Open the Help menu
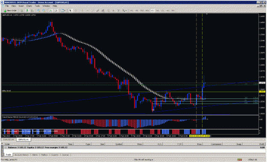This screenshot has height=162, width=267. pos(55,6)
